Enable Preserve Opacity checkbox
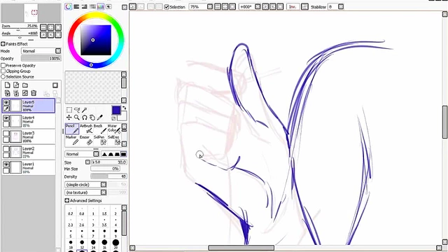This screenshot has height=252, width=448. click(x=3, y=66)
